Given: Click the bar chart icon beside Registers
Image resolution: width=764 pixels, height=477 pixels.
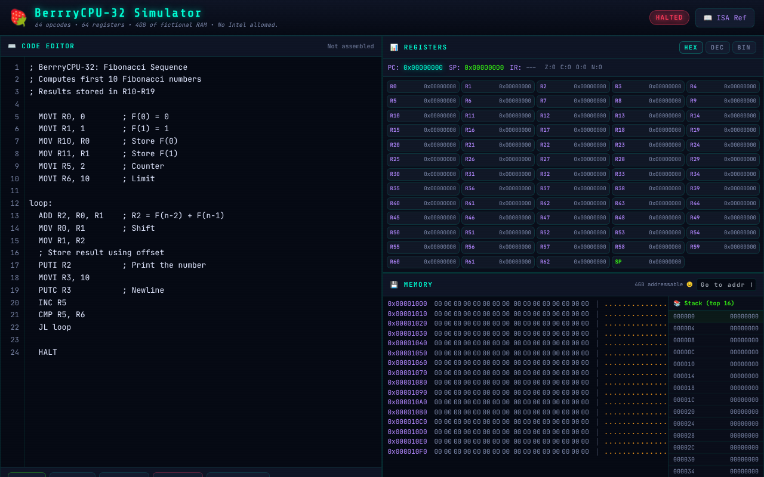Looking at the screenshot, I should [394, 48].
